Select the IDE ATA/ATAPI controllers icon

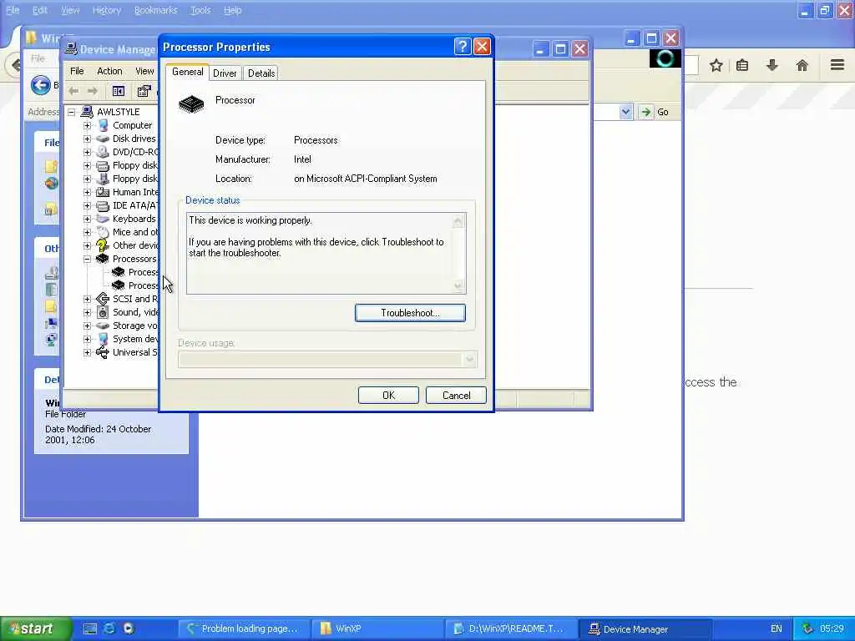pyautogui.click(x=103, y=205)
